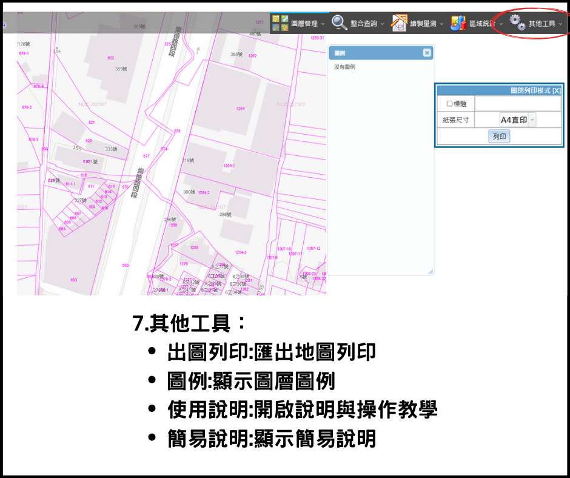The height and width of the screenshot is (478, 570).
Task: Open the A4直印 paper size dropdown
Action: tap(532, 120)
